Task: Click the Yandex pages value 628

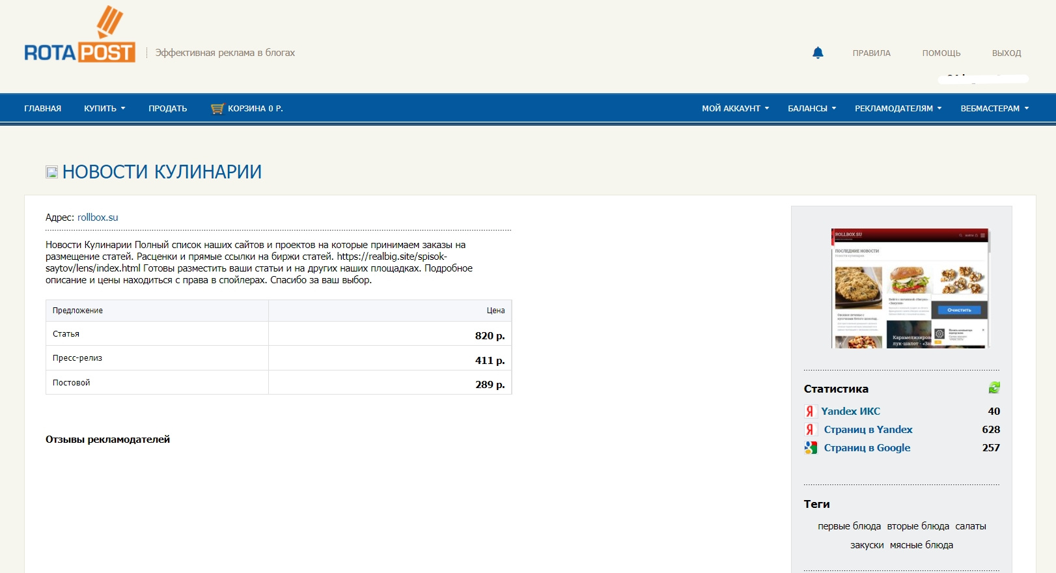Action: (x=991, y=430)
